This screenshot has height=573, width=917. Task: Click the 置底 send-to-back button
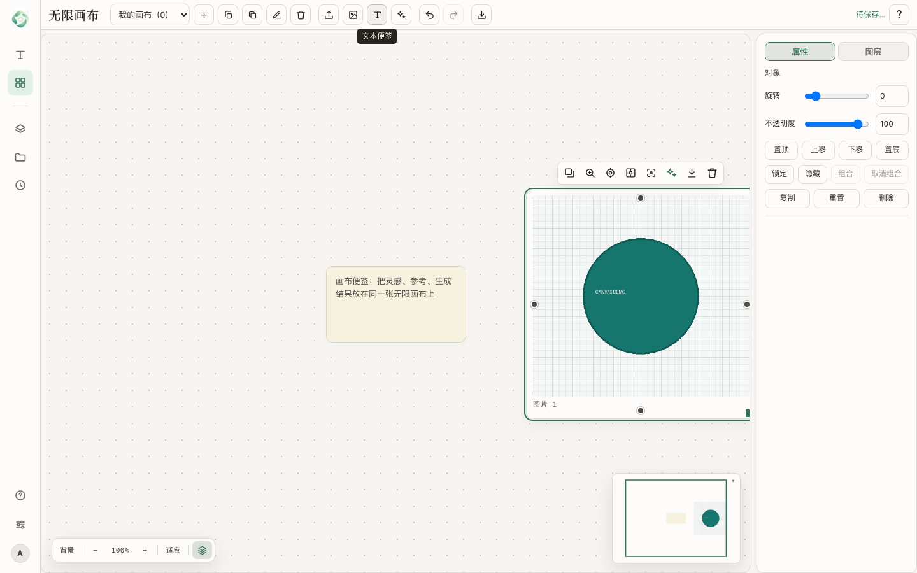(x=892, y=150)
